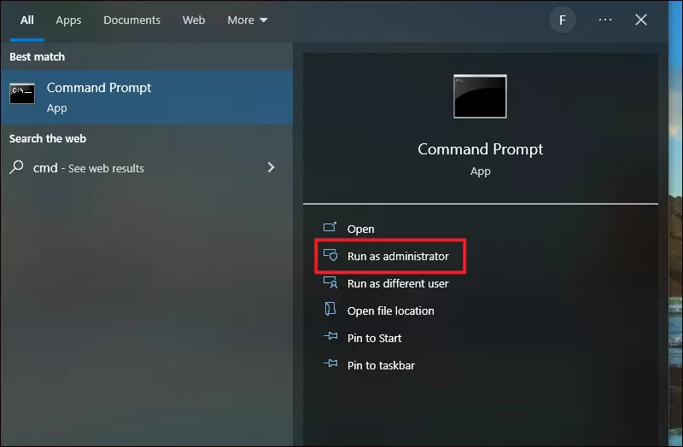Image resolution: width=683 pixels, height=447 pixels.
Task: Click the Command Prompt icon in best match
Action: [x=22, y=93]
